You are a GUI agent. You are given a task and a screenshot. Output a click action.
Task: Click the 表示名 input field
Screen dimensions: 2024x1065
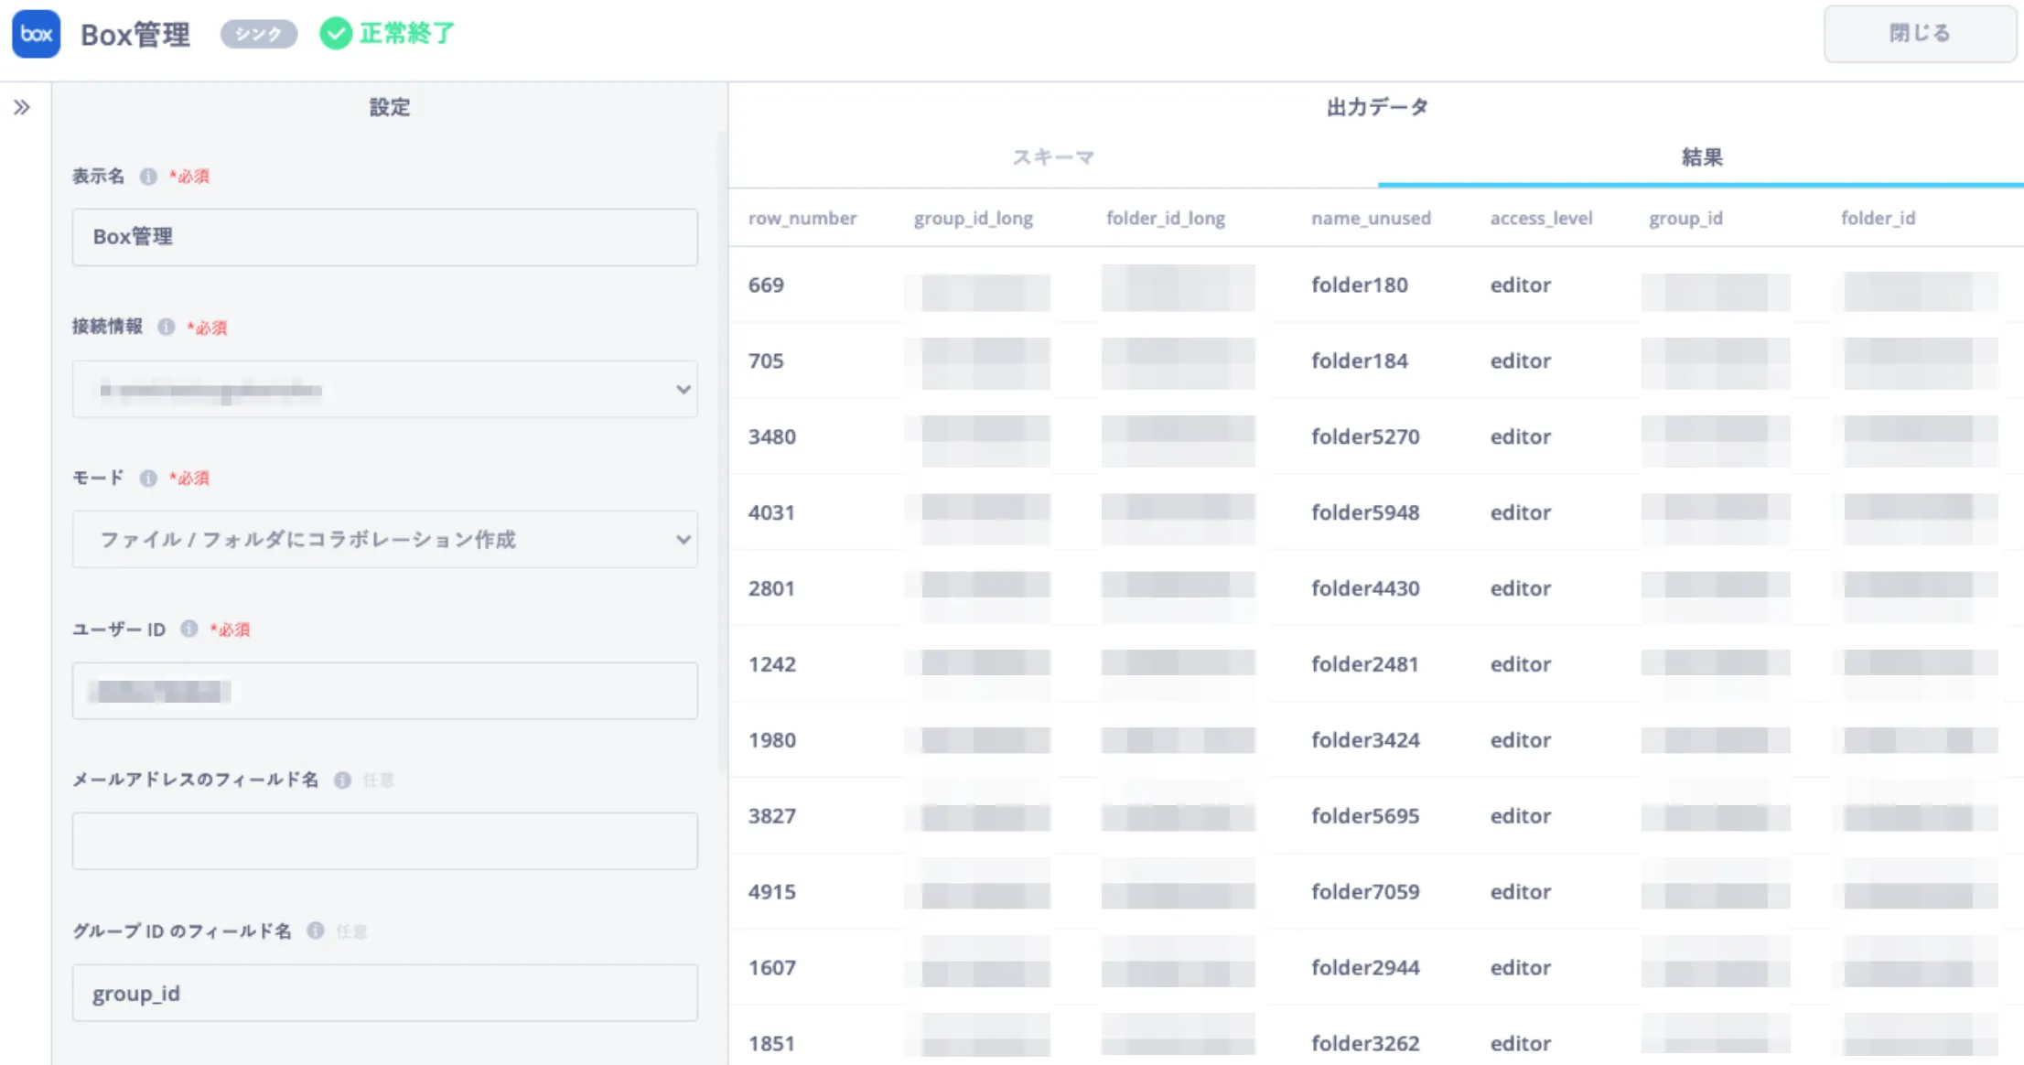click(384, 237)
